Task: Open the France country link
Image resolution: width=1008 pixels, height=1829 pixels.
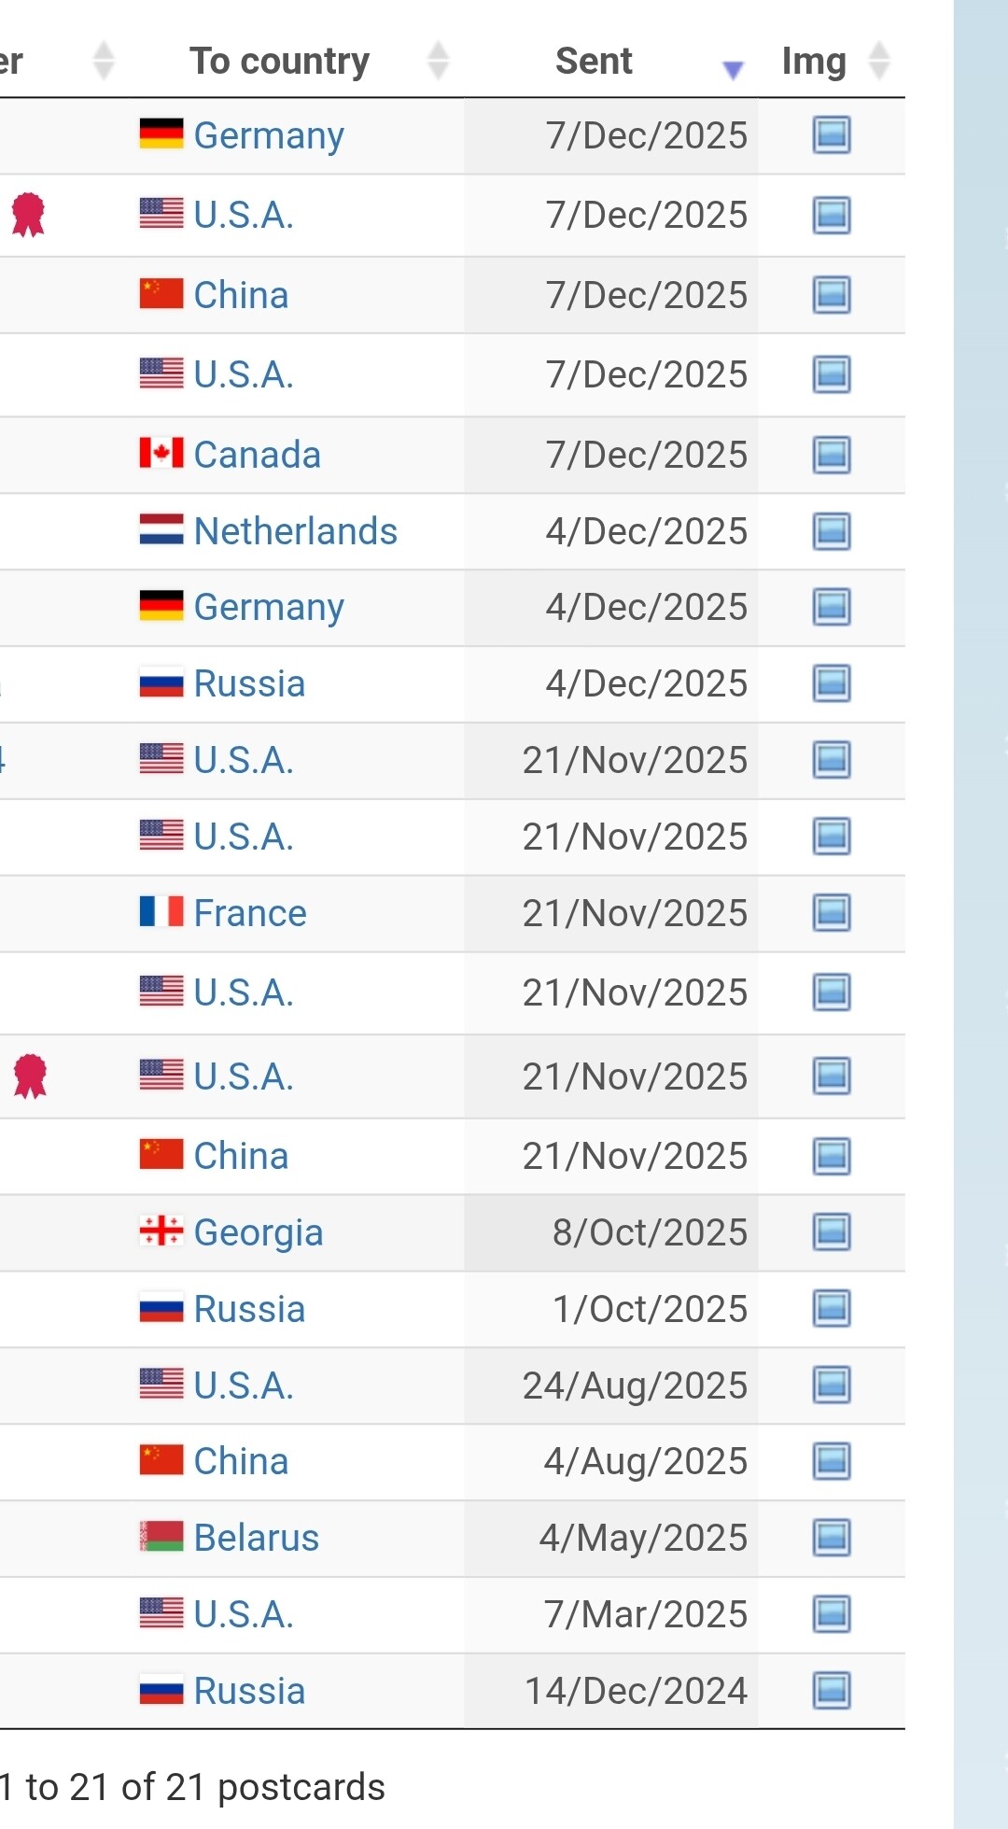Action: pyautogui.click(x=249, y=913)
